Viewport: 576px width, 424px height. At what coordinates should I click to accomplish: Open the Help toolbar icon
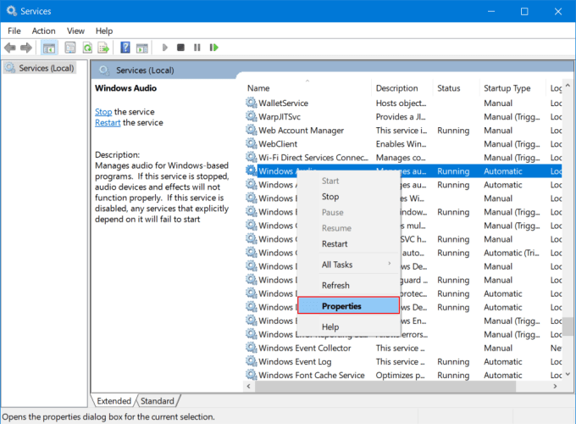pos(125,47)
